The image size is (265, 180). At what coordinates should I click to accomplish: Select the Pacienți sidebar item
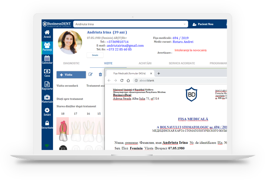[x=47, y=47]
